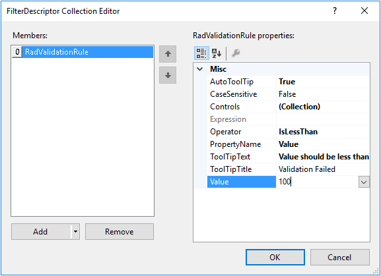
Task: Click the 'Validation Failed' tooltip title value
Action: click(x=307, y=169)
